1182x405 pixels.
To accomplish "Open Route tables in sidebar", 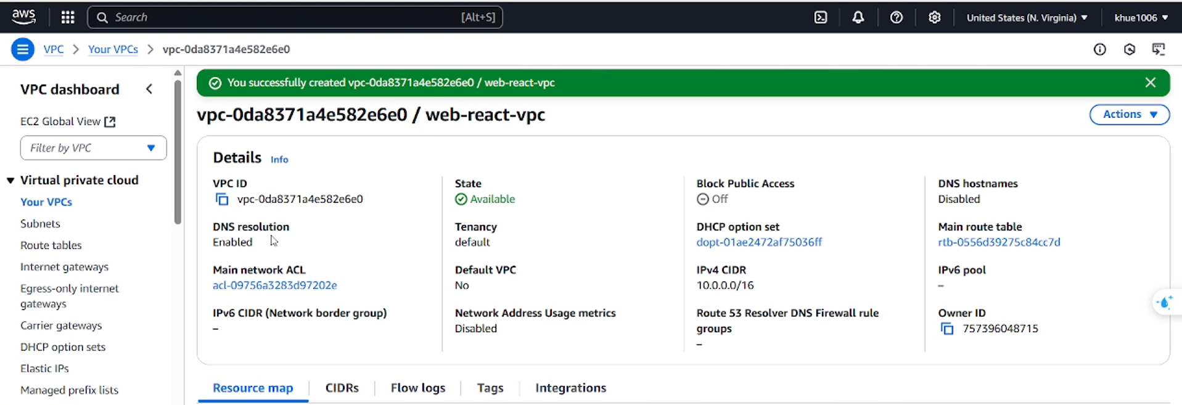I will [x=51, y=245].
